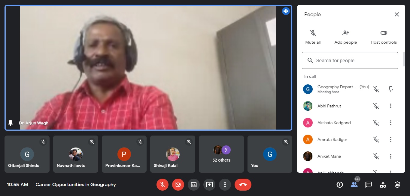This screenshot has height=196, width=410.
Task: Mute Akshata Kadgond using mic icon
Action: pos(376,123)
